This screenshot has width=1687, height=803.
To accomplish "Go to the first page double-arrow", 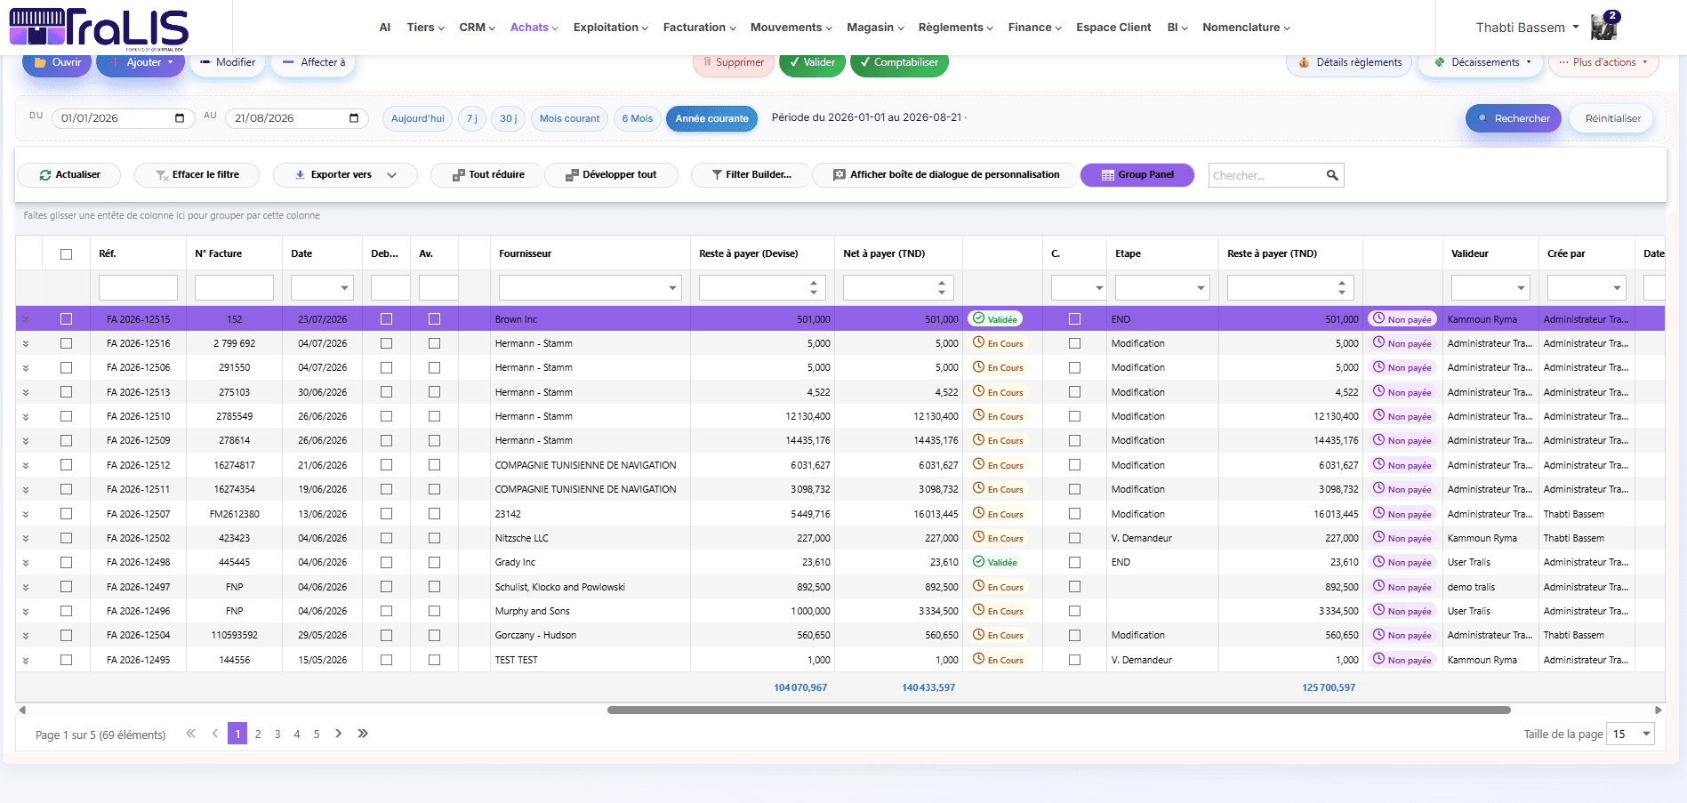I will (190, 734).
